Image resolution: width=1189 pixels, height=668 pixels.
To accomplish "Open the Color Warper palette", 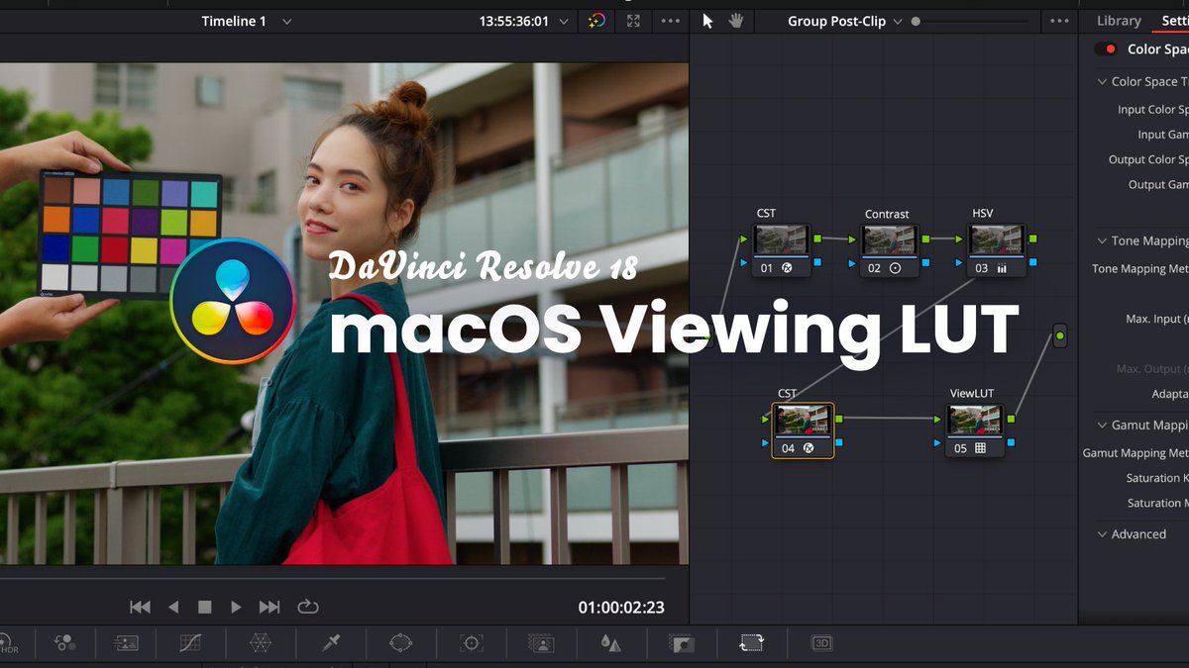I will point(261,643).
